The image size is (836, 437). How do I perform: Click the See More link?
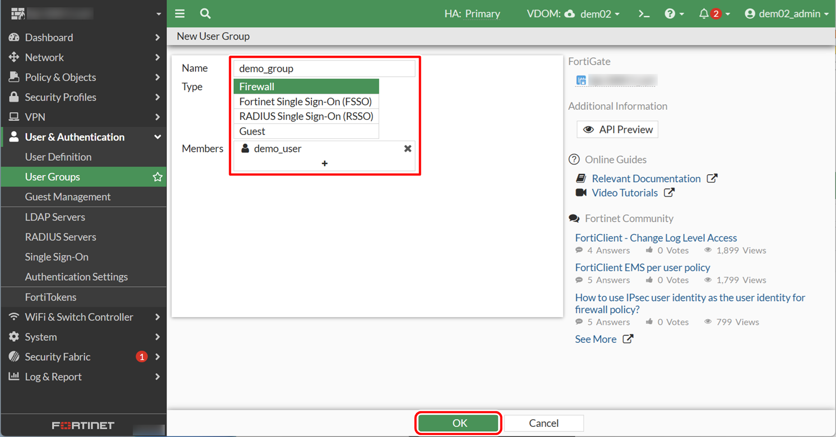tap(596, 339)
